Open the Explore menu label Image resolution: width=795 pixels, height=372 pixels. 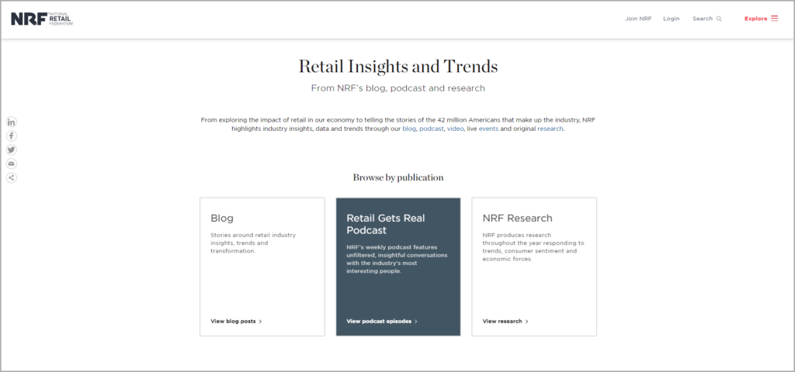[x=756, y=19]
